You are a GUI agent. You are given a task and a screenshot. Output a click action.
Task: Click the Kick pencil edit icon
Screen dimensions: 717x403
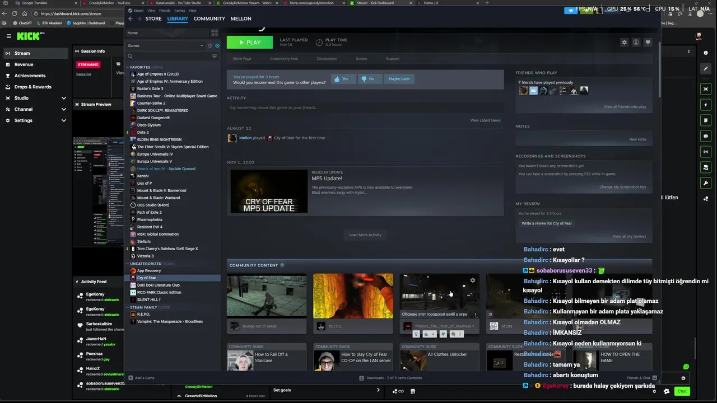[706, 68]
